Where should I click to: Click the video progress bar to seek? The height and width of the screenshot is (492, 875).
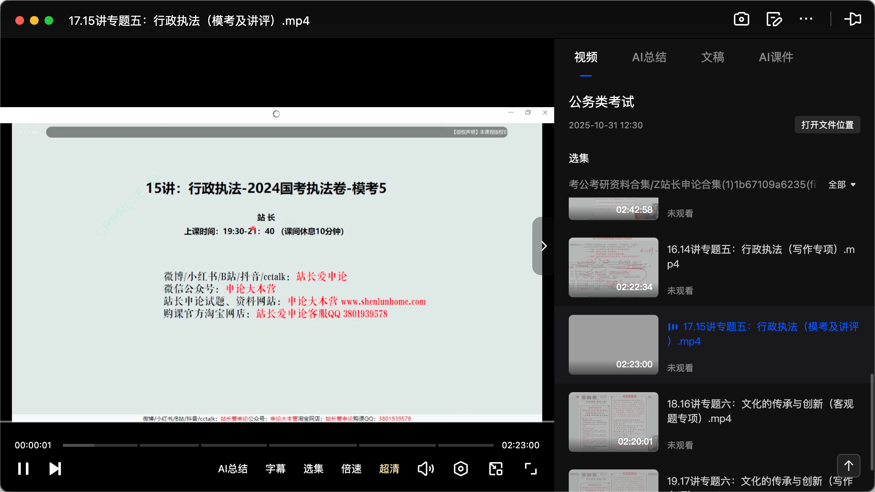[x=277, y=445]
